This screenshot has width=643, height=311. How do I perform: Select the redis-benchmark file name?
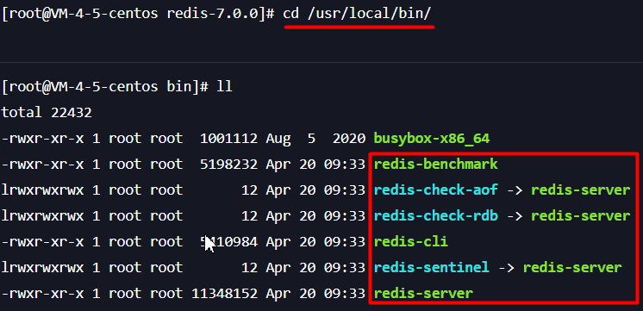click(x=436, y=165)
